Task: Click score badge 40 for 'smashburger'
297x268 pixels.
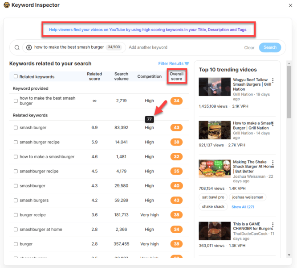Action: [x=176, y=186]
